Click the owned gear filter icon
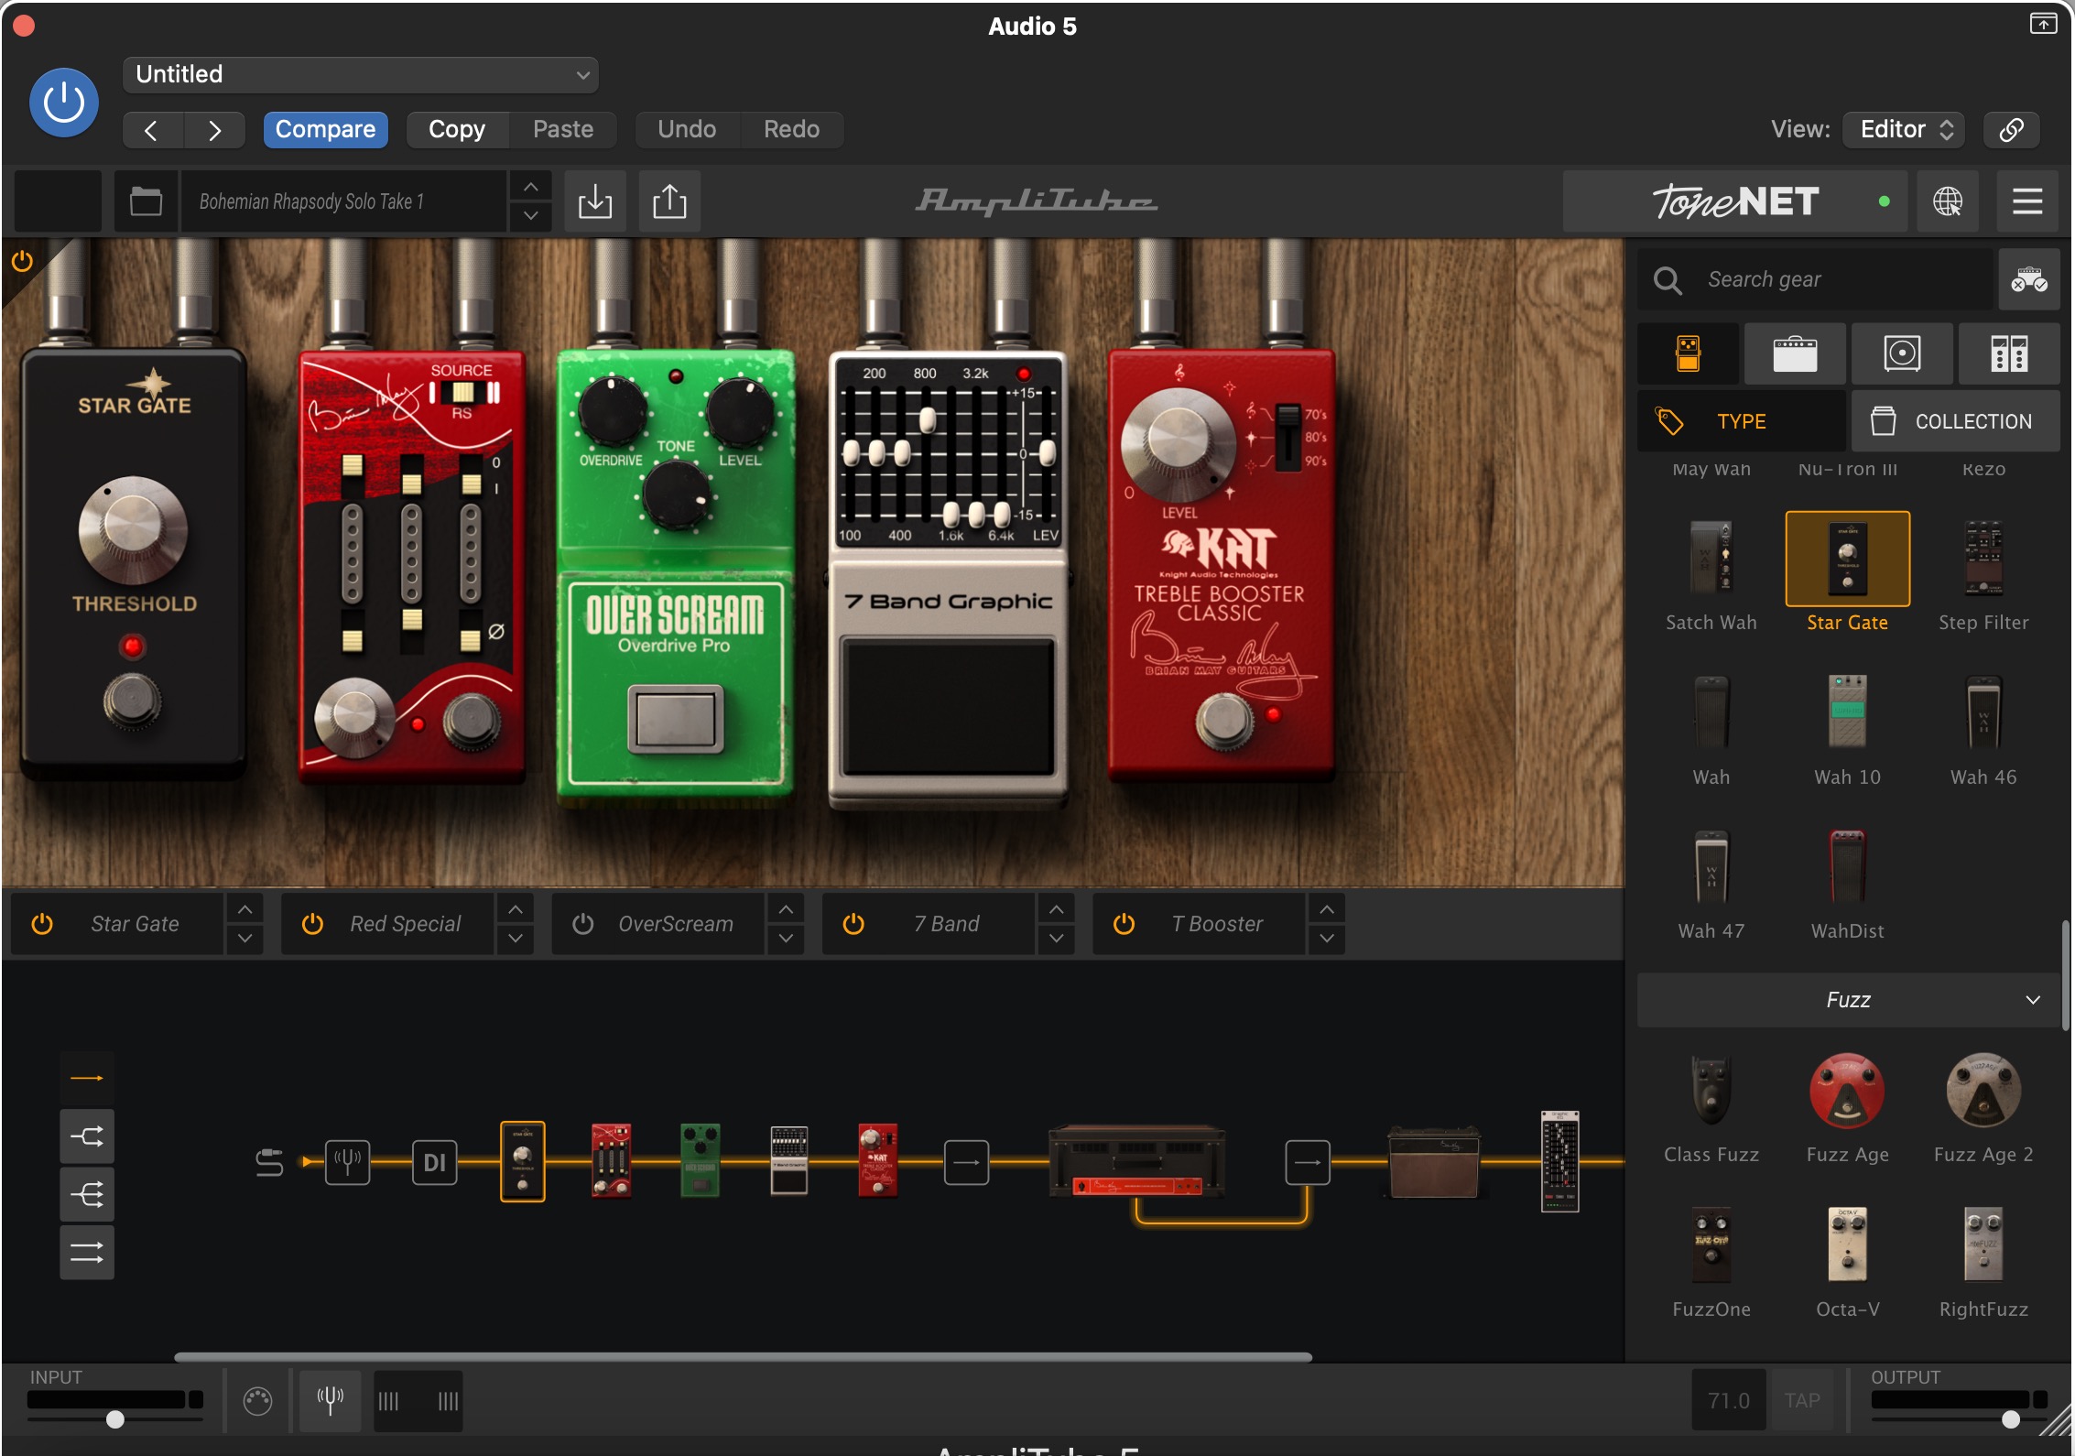 (x=2029, y=279)
